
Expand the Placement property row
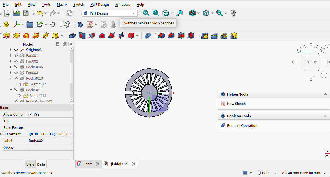(1, 134)
